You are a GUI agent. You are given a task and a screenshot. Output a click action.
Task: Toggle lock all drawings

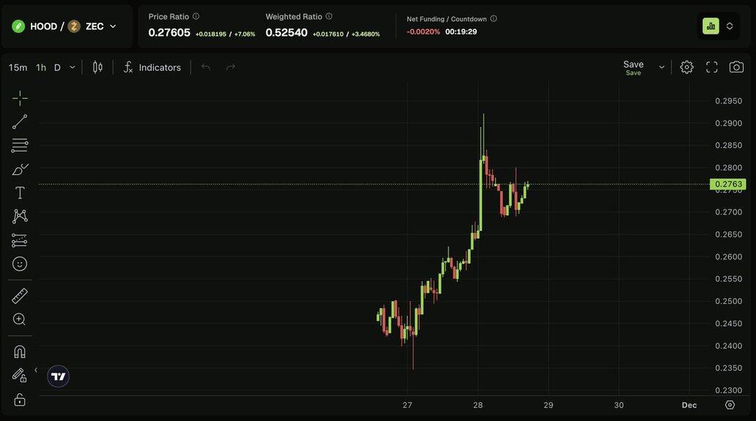(20, 399)
